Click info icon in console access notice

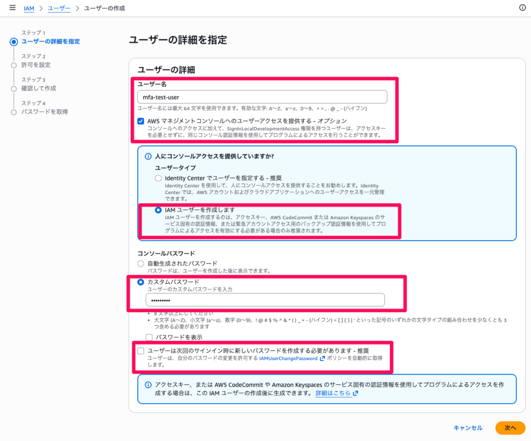pos(148,156)
